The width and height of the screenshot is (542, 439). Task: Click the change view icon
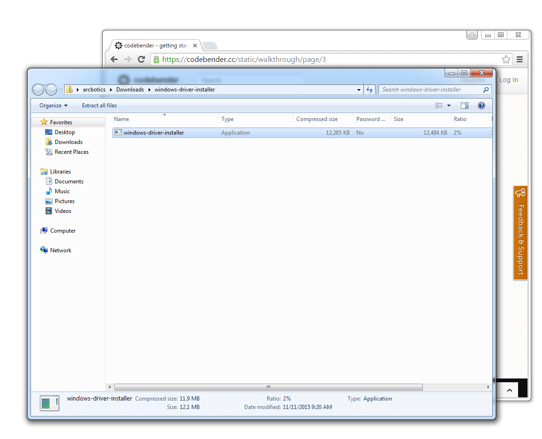coord(439,106)
